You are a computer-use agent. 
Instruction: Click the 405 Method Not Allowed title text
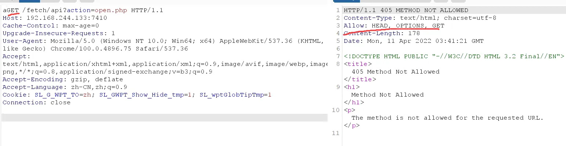[396, 72]
